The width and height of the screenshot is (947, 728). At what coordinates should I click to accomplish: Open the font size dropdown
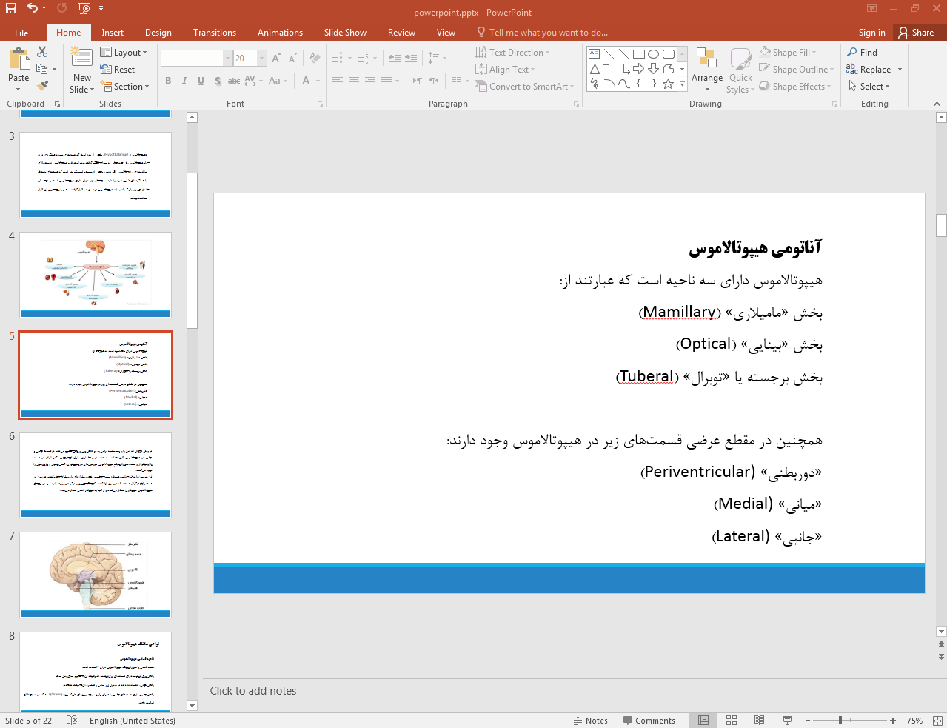[x=262, y=58]
